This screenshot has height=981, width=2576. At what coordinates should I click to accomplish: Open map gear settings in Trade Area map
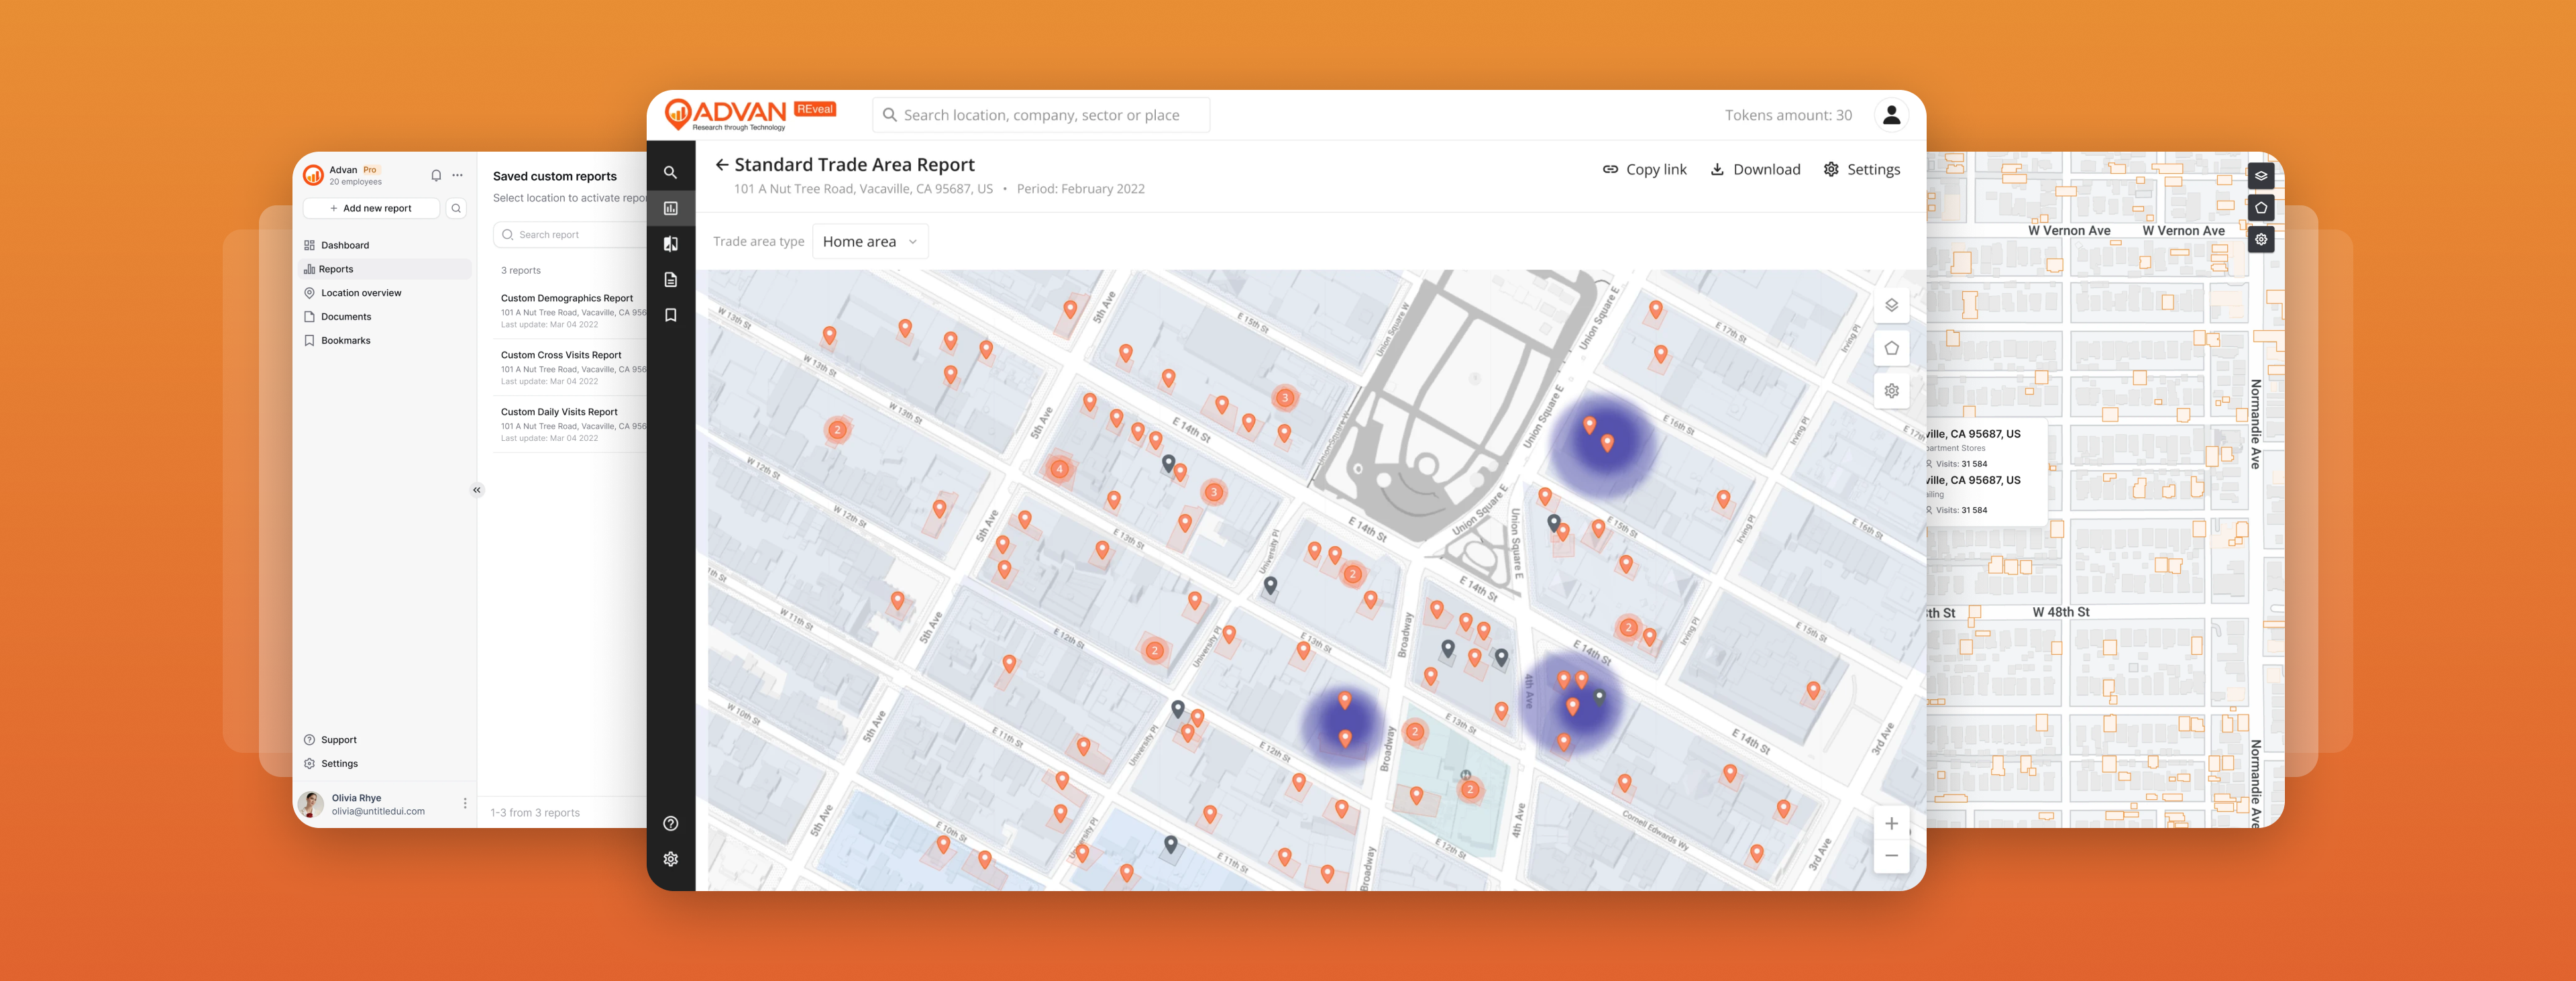[1891, 391]
